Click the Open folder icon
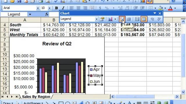Viewport: 186px width, 104px height. click(12, 1)
